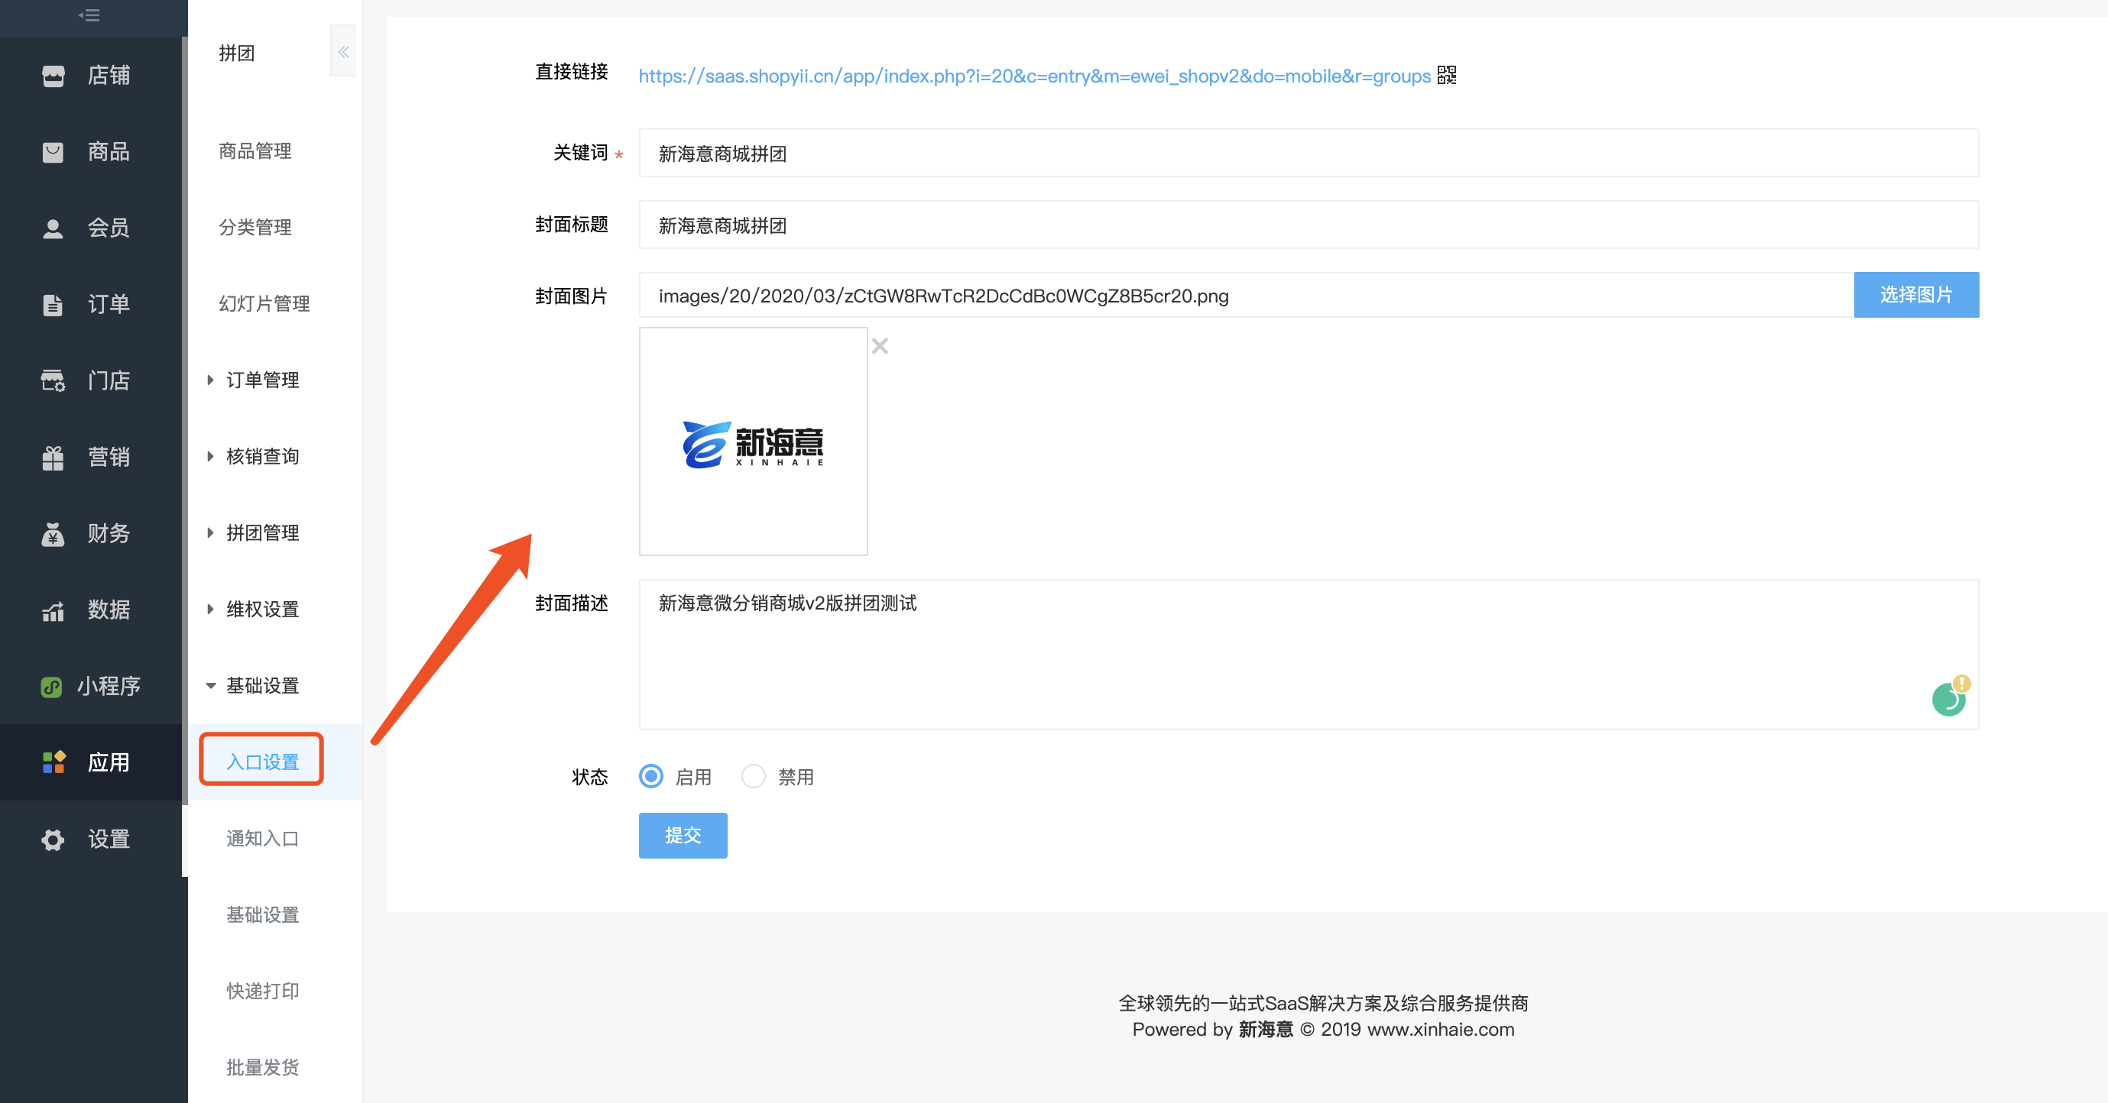Viewport: 2108px width, 1103px height.
Task: Click the 新海意 name in footer
Action: point(1265,1030)
